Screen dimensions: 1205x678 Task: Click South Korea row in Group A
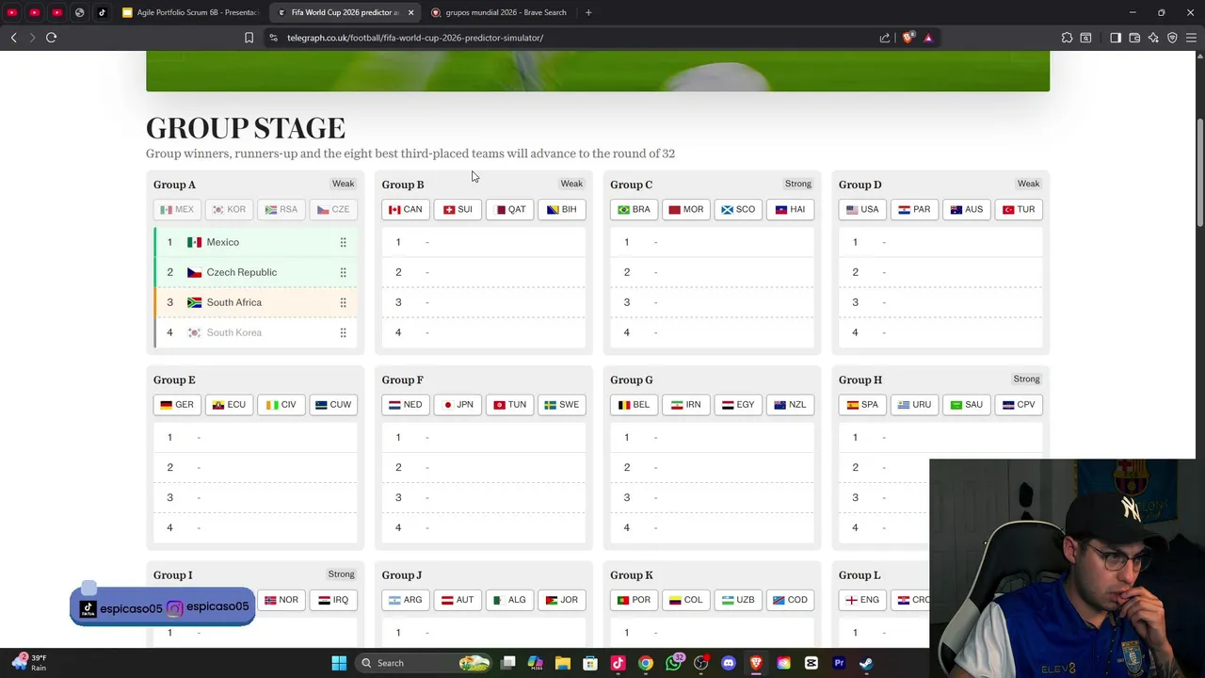click(256, 332)
